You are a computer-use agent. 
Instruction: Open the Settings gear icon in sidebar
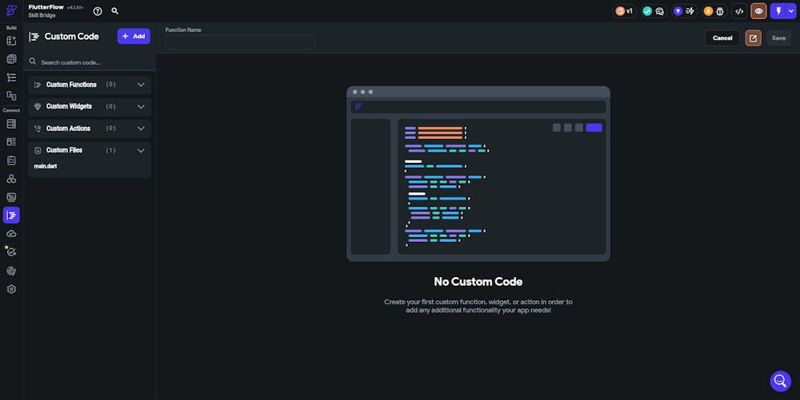[x=11, y=289]
